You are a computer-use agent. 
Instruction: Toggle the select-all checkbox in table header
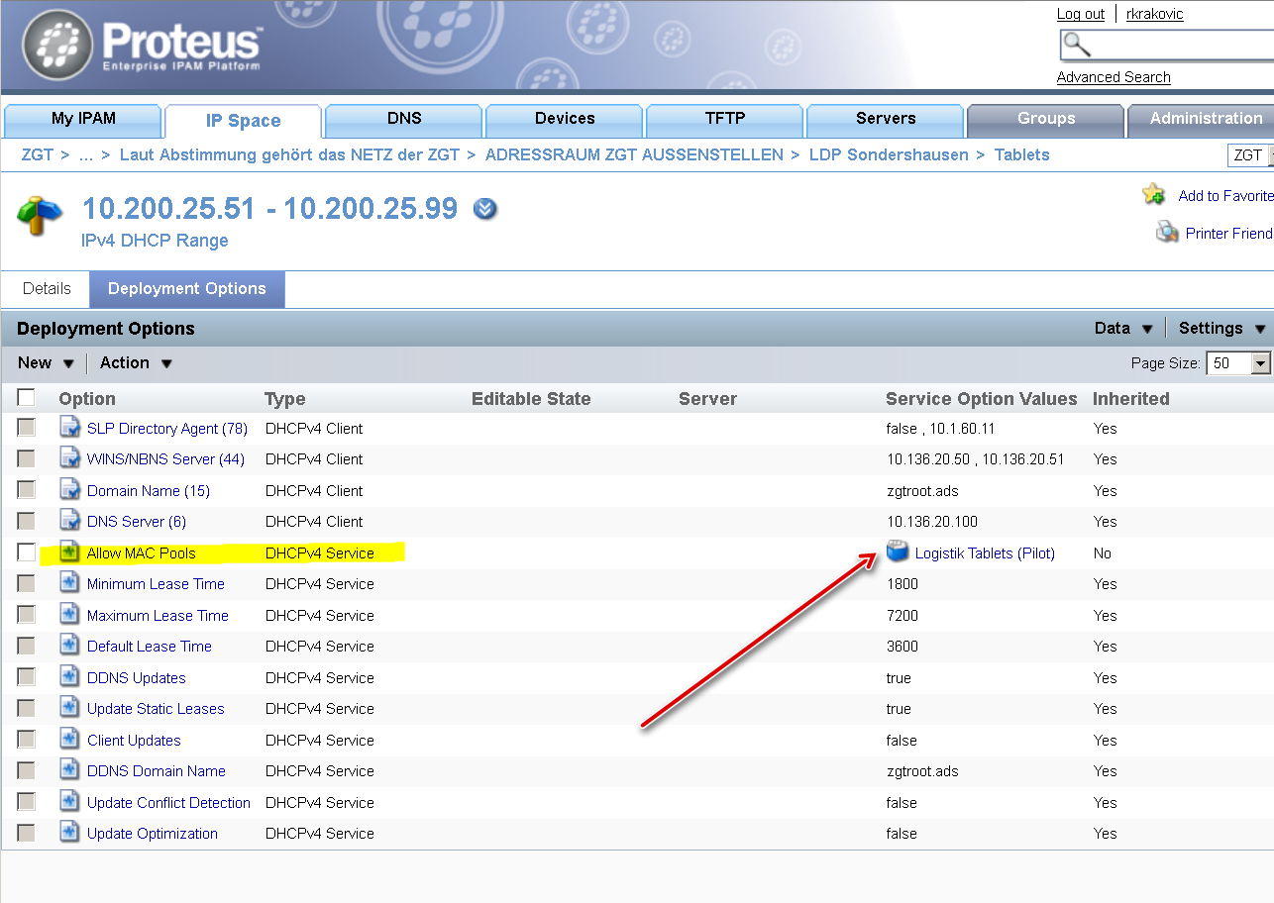click(26, 397)
